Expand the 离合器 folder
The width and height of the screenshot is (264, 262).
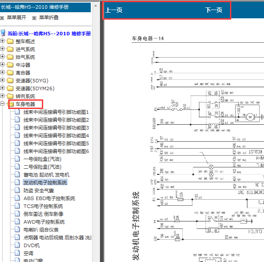(2, 72)
